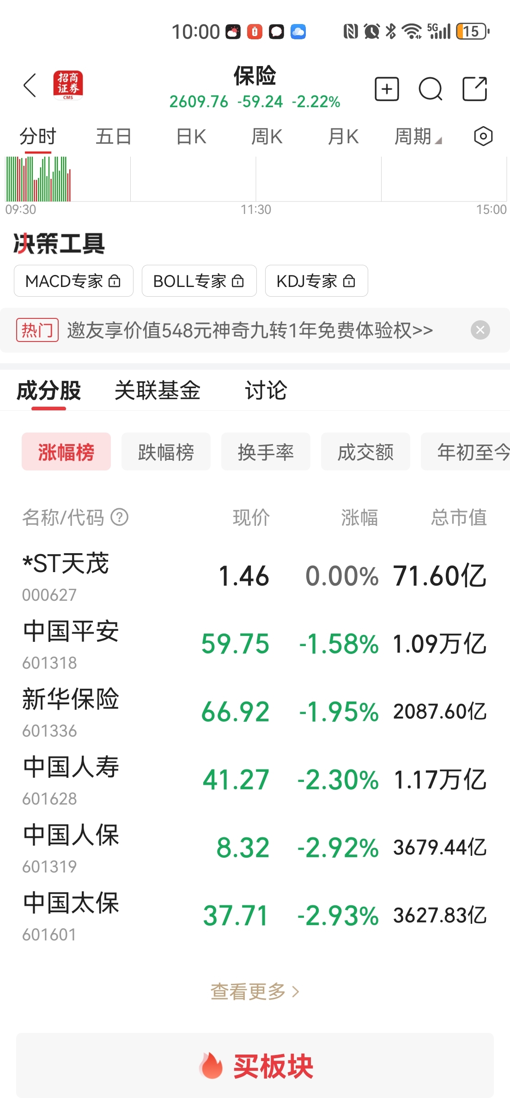Viewport: 510px width, 1098px height.
Task: Open the search magnifier icon
Action: click(x=431, y=89)
